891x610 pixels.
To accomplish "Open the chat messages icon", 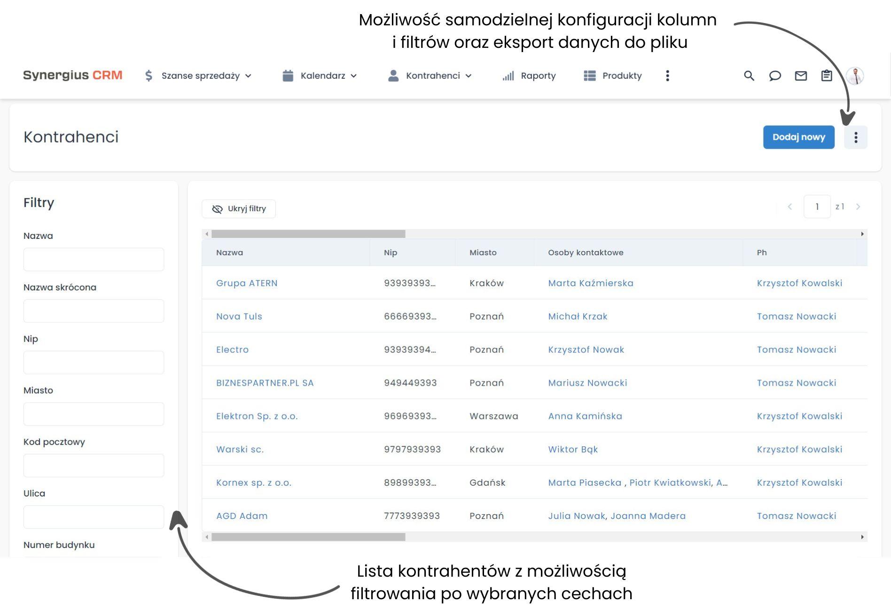I will pyautogui.click(x=775, y=76).
